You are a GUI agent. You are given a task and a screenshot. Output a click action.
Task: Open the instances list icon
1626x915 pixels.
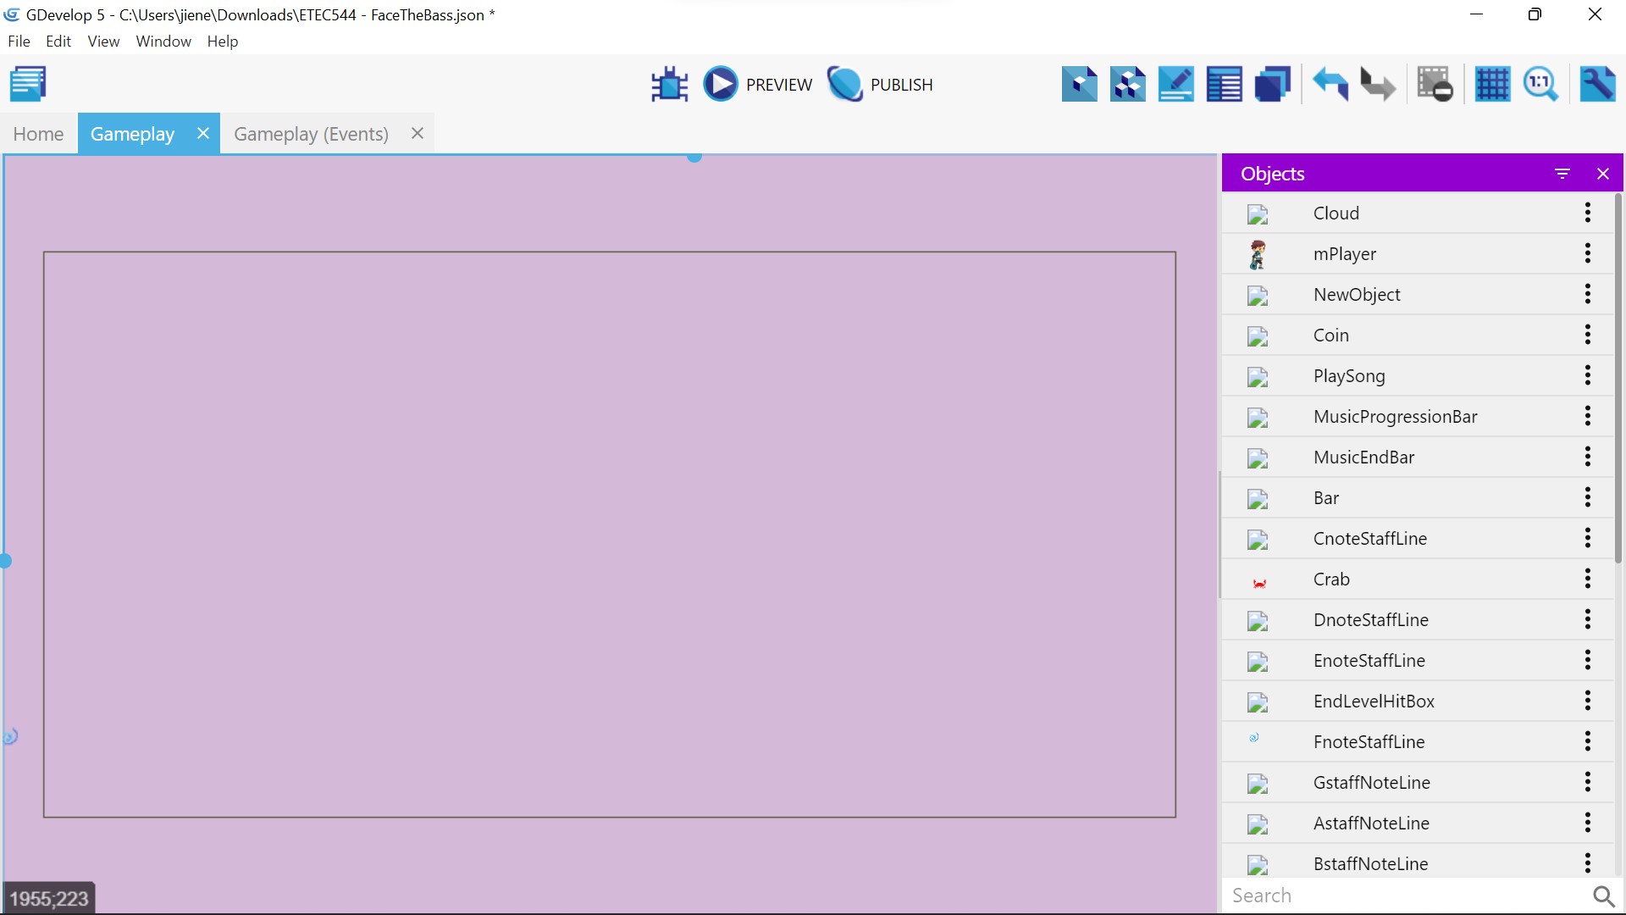[1224, 84]
